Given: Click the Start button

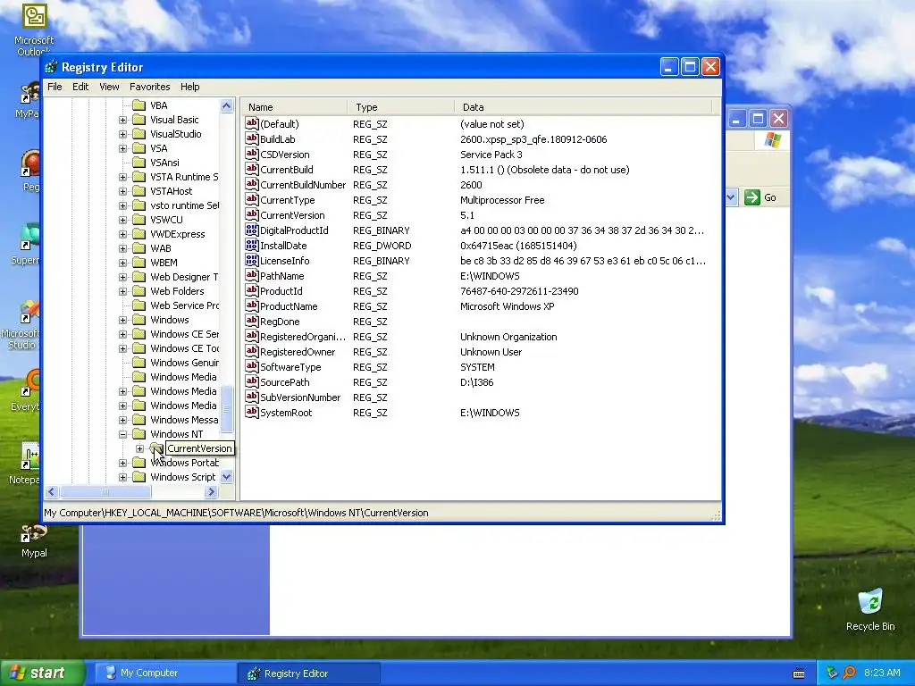Looking at the screenshot, I should pos(42,673).
